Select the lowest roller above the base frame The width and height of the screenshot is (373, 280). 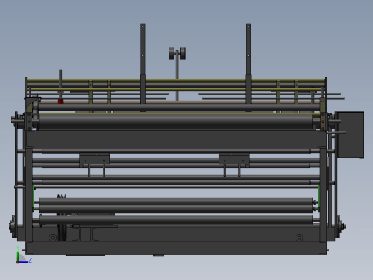(176, 220)
